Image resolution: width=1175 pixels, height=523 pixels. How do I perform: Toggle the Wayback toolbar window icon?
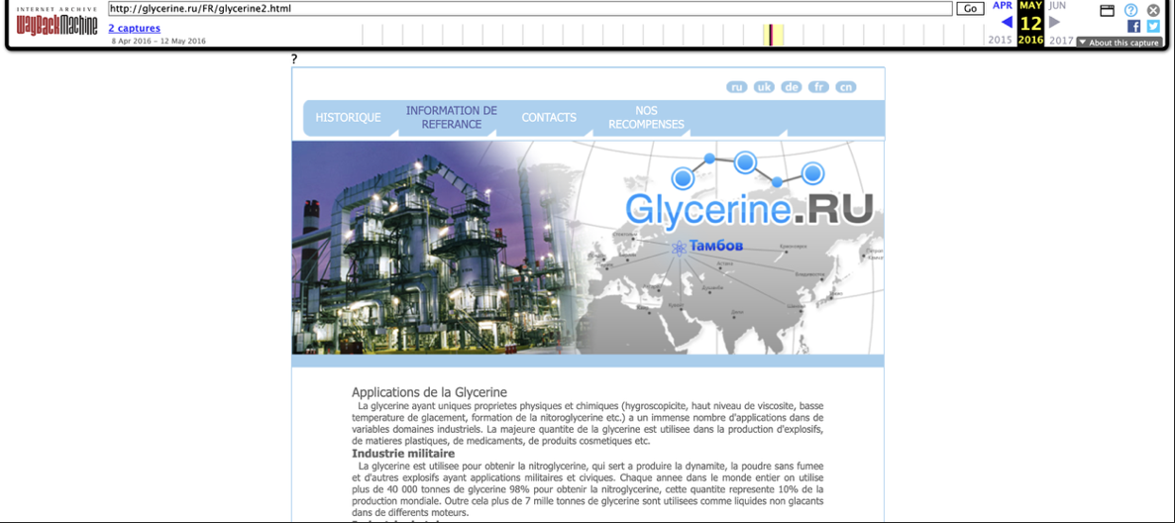coord(1108,11)
